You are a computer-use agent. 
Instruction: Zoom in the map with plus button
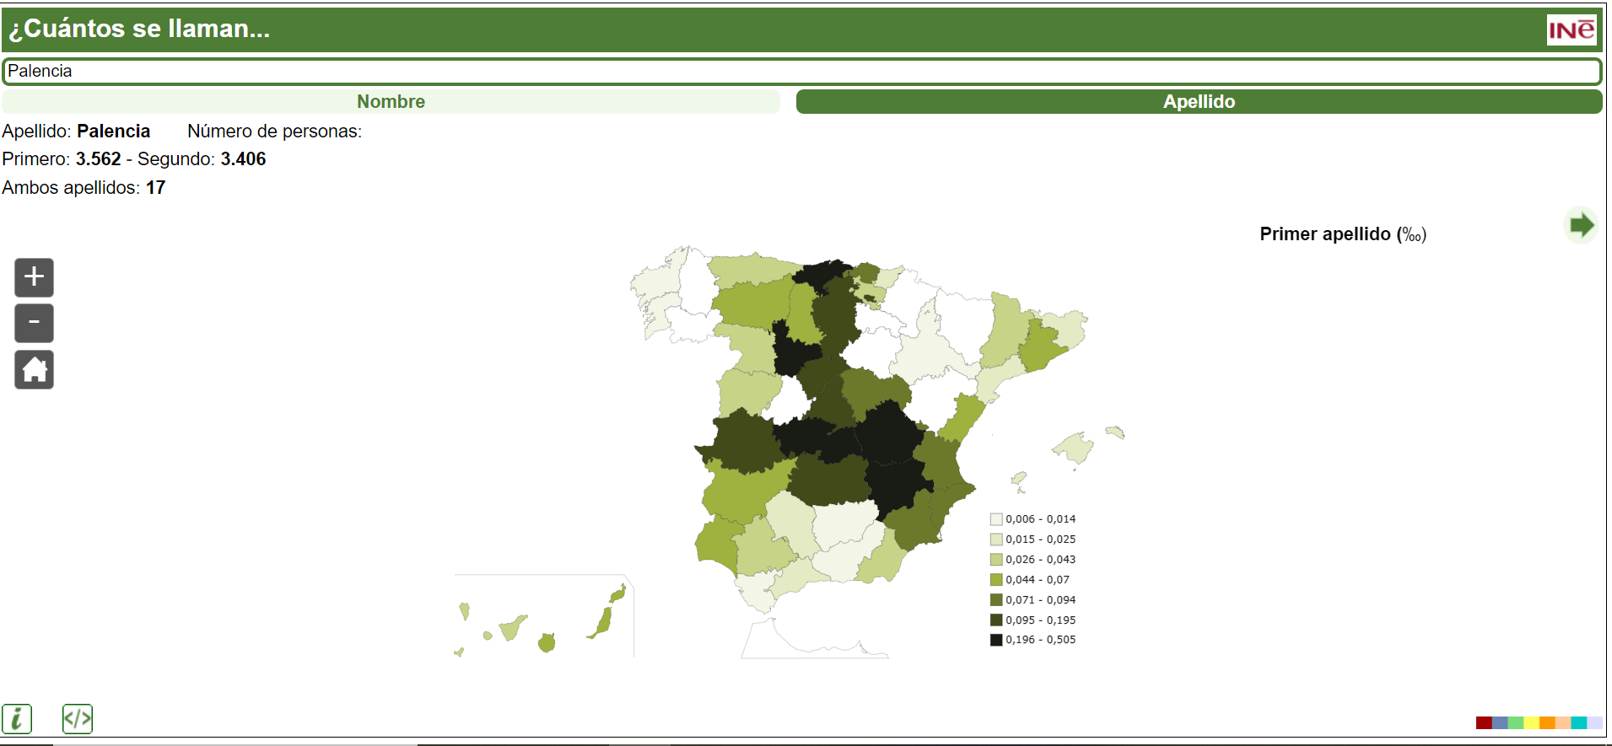[34, 277]
